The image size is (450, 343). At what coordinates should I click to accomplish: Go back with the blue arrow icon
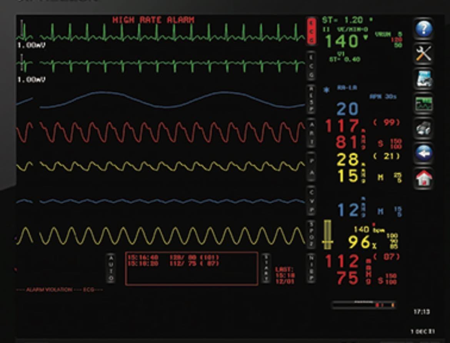coord(423,153)
